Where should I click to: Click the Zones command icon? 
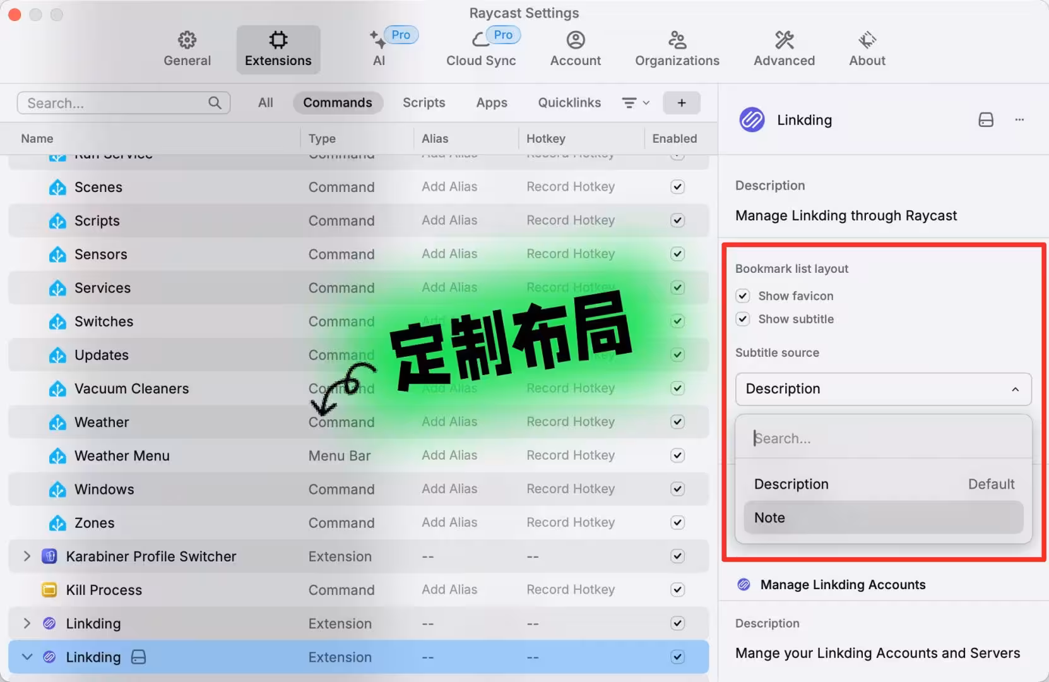[57, 523]
